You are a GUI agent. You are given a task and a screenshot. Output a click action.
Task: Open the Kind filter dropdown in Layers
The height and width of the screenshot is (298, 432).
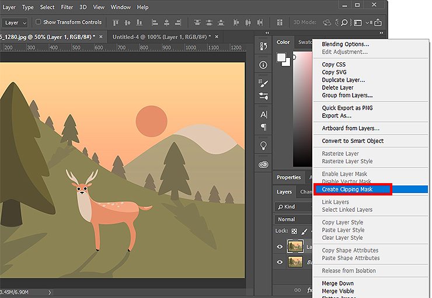(x=294, y=207)
